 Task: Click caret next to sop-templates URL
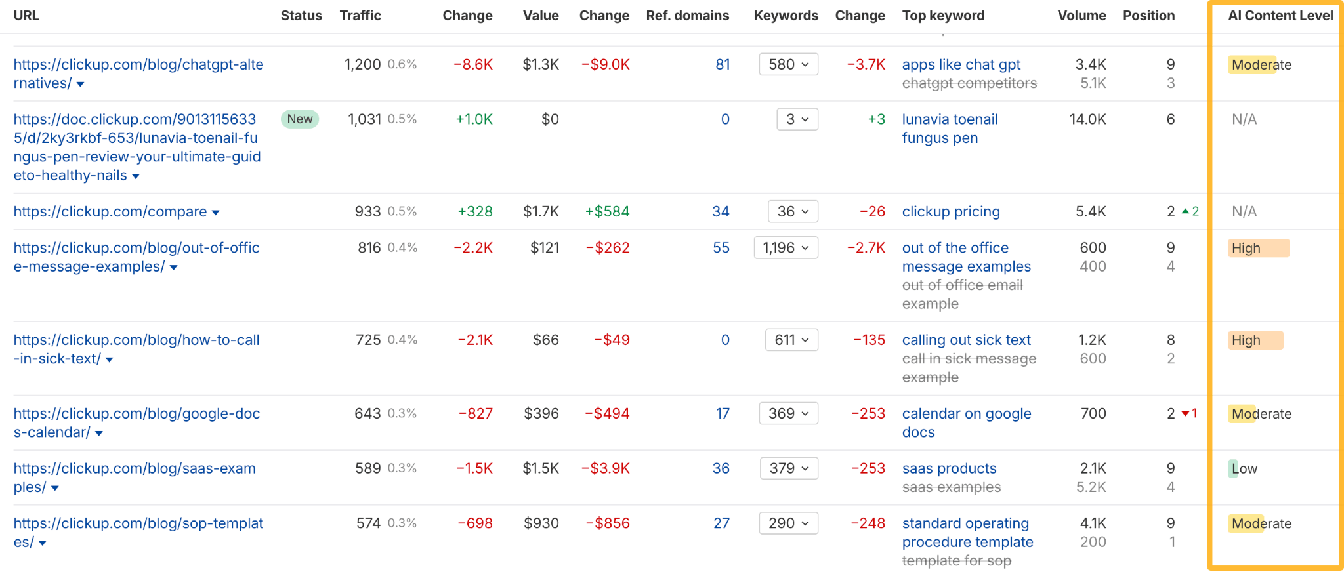[x=43, y=543]
